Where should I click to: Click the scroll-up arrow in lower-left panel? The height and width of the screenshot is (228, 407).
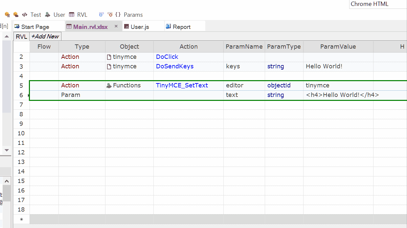coord(7,181)
